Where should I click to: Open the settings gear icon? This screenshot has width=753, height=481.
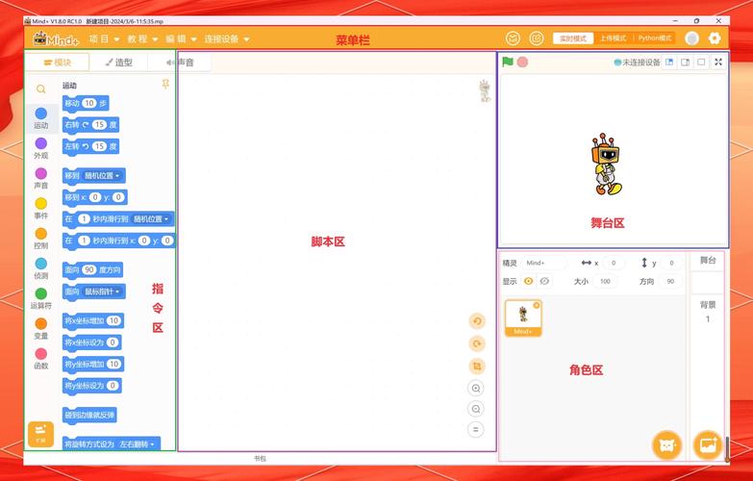(x=715, y=38)
